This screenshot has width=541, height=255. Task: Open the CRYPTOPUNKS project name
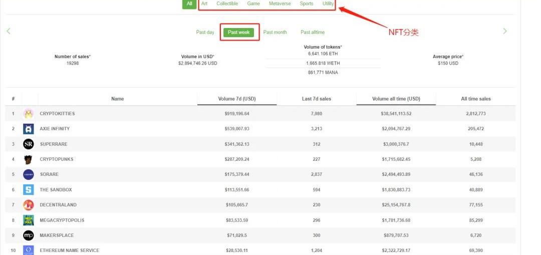pyautogui.click(x=57, y=159)
